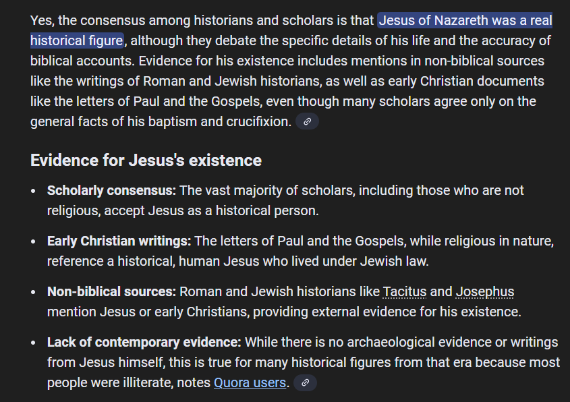Click the bullet point before Non-biblical sources
Screen dimensions: 570x402
pyautogui.click(x=34, y=293)
